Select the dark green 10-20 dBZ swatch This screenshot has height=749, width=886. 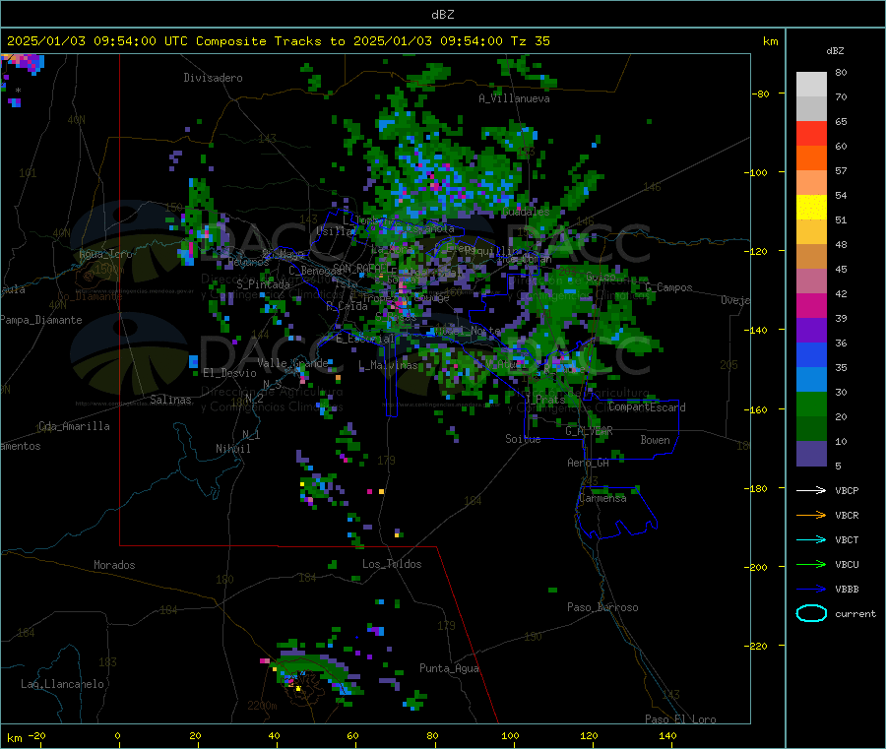[811, 428]
